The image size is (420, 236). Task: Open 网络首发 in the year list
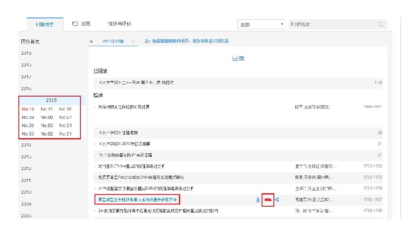coord(30,42)
